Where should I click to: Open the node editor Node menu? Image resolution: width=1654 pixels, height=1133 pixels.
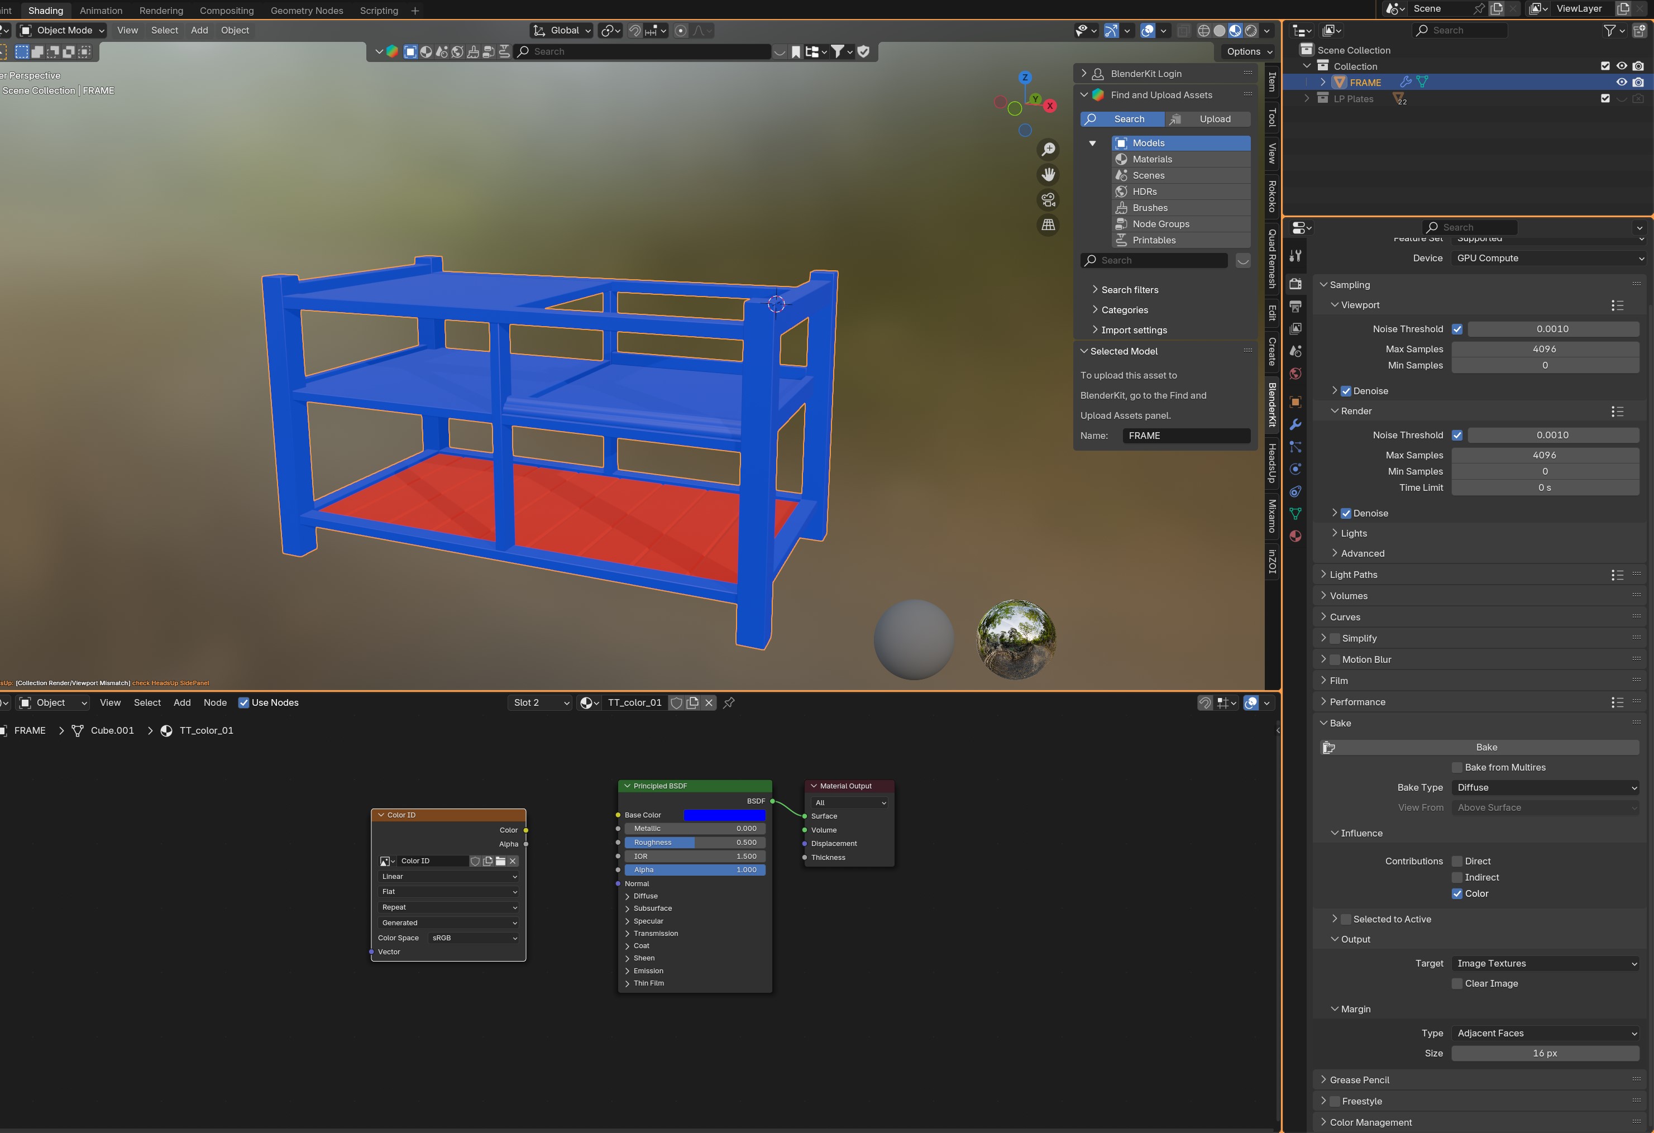tap(215, 702)
